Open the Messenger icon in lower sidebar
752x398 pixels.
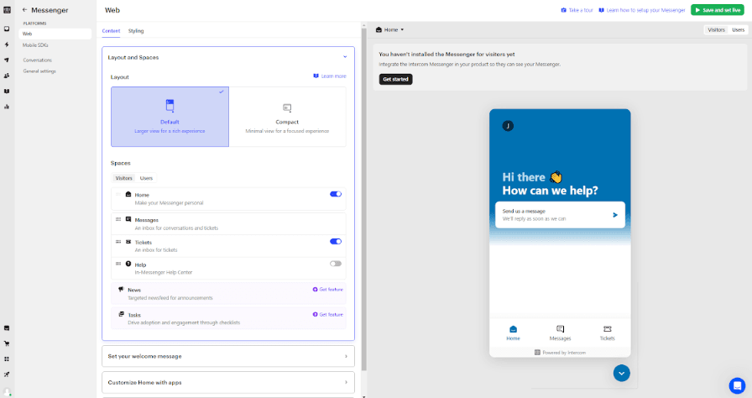tap(7, 328)
